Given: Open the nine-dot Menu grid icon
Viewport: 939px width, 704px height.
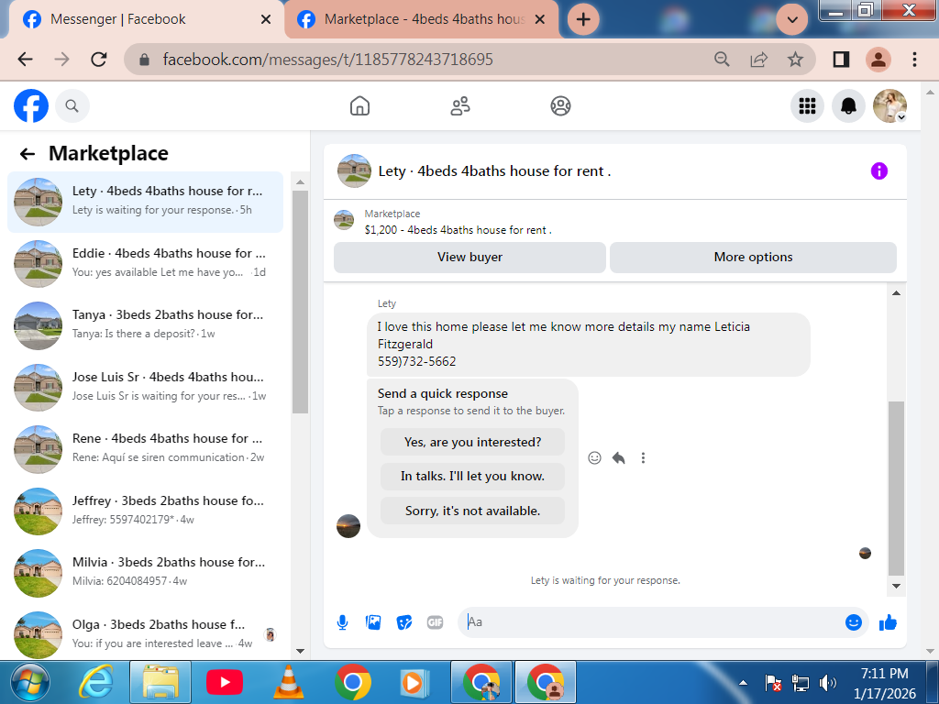Looking at the screenshot, I should (807, 106).
